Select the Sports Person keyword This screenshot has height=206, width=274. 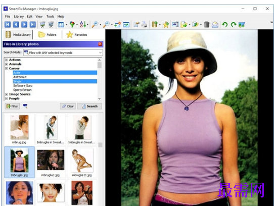click(22, 90)
